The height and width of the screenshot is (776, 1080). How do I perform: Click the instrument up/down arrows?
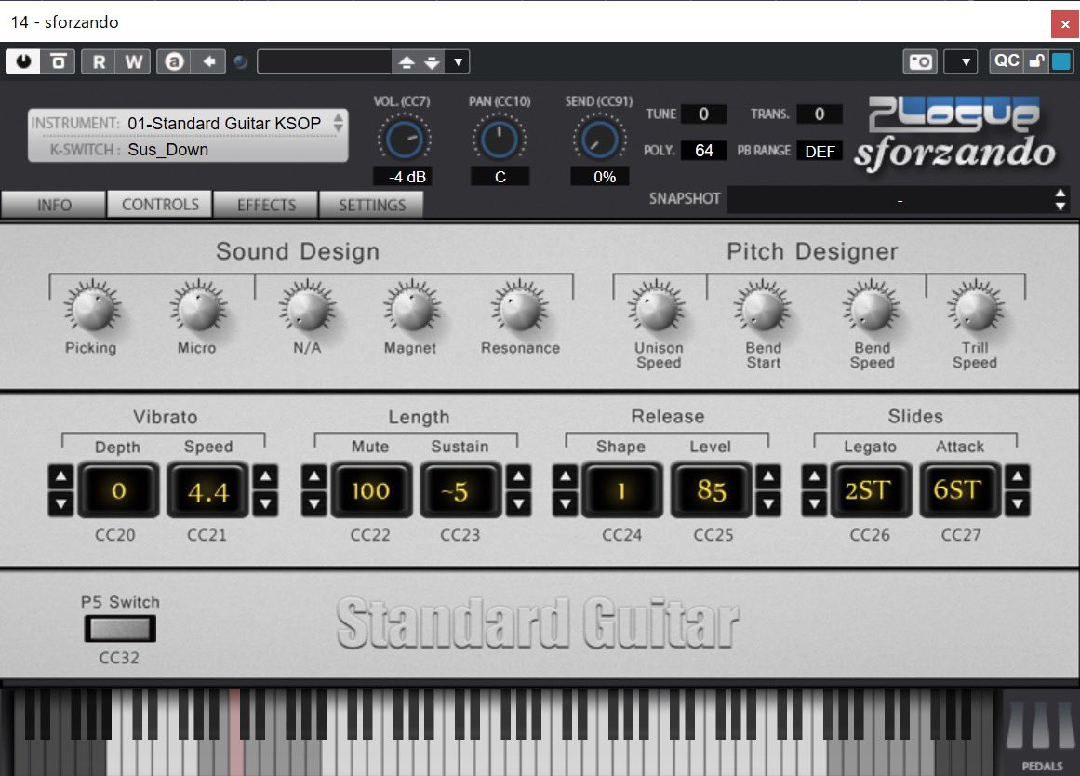pyautogui.click(x=339, y=123)
